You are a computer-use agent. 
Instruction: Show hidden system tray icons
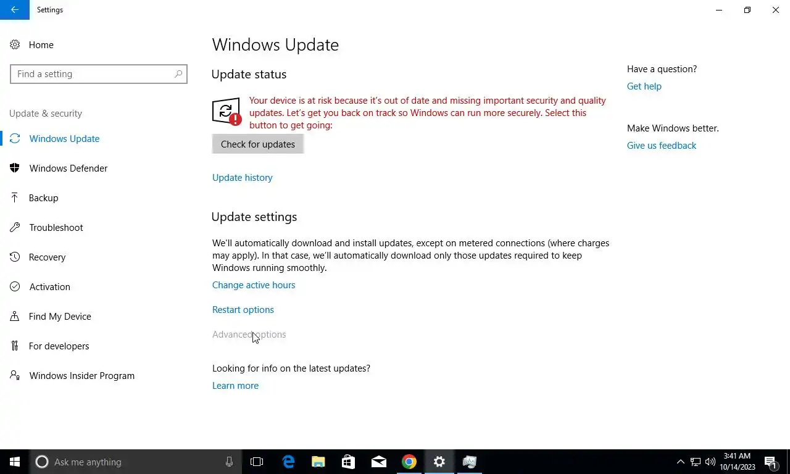click(x=681, y=462)
